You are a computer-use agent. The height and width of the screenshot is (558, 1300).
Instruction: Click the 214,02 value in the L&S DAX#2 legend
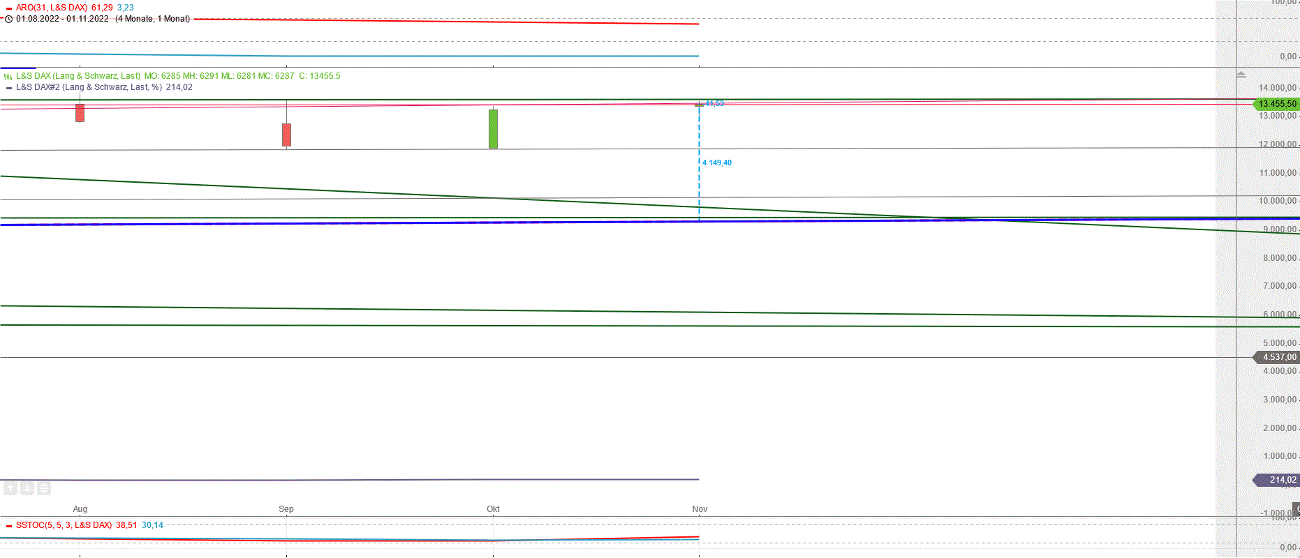tap(179, 87)
